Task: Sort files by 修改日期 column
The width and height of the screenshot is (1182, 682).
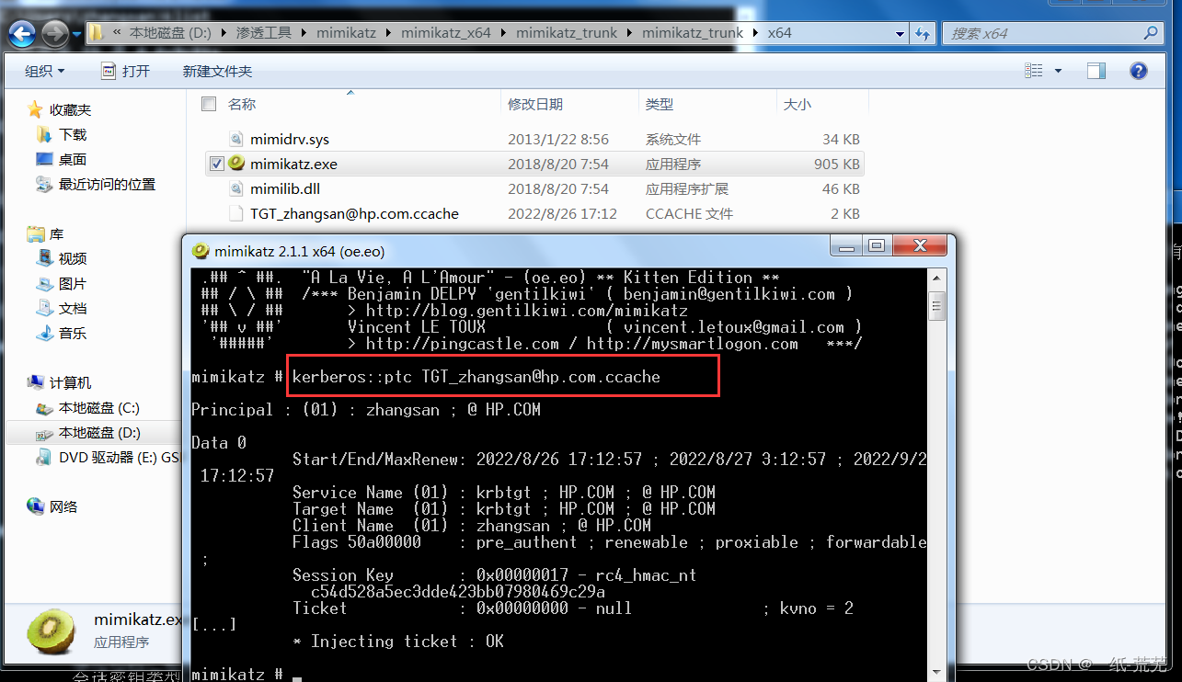Action: pyautogui.click(x=535, y=105)
